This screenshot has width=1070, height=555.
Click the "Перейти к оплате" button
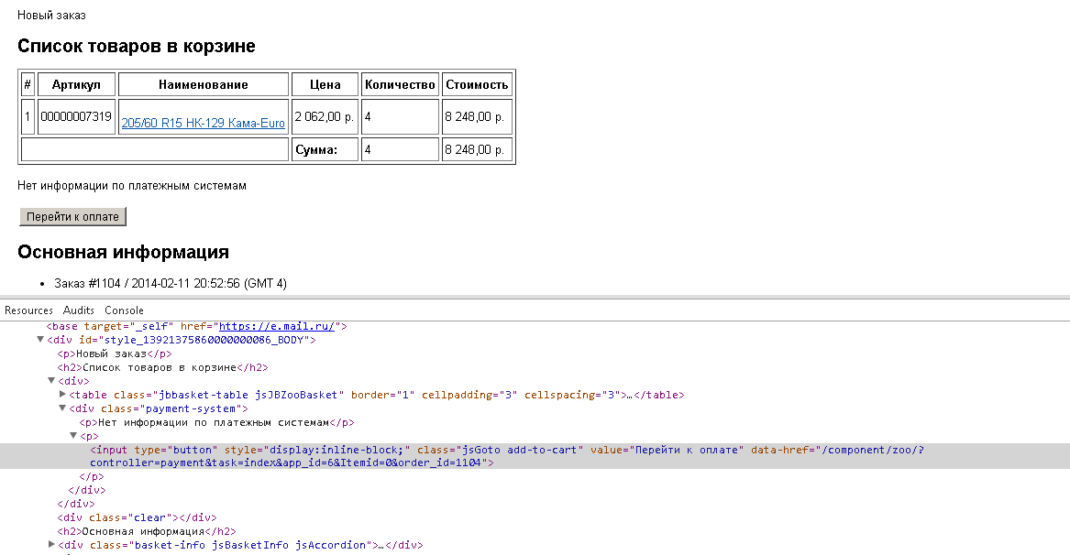72,216
